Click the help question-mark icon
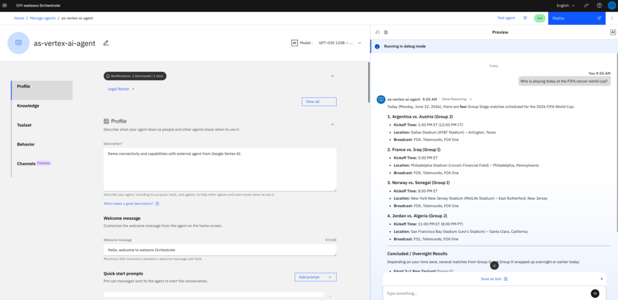This screenshot has height=300, width=618. tap(599, 5)
